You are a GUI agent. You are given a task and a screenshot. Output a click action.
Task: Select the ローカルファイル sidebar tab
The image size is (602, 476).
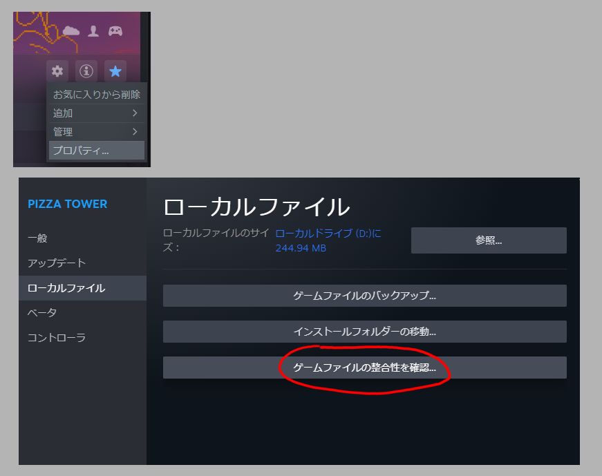pyautogui.click(x=82, y=288)
